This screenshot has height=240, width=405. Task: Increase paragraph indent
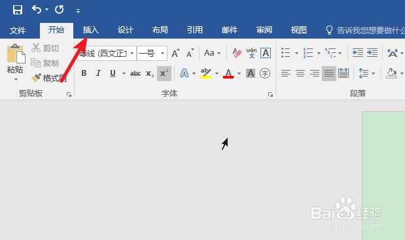372,53
